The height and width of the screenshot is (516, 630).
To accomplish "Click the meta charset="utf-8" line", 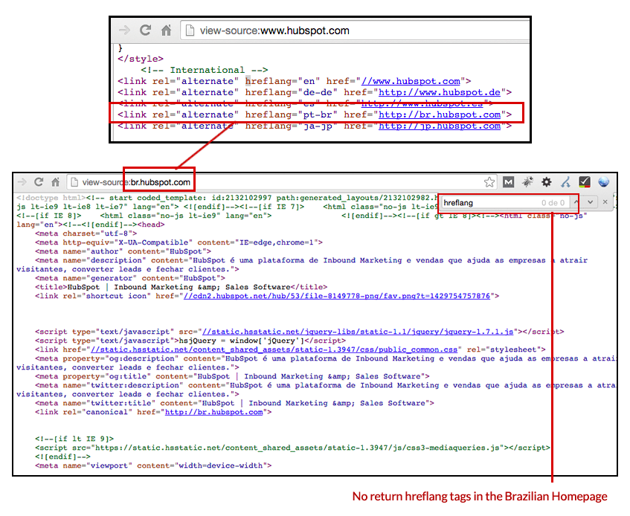I will click(x=86, y=233).
